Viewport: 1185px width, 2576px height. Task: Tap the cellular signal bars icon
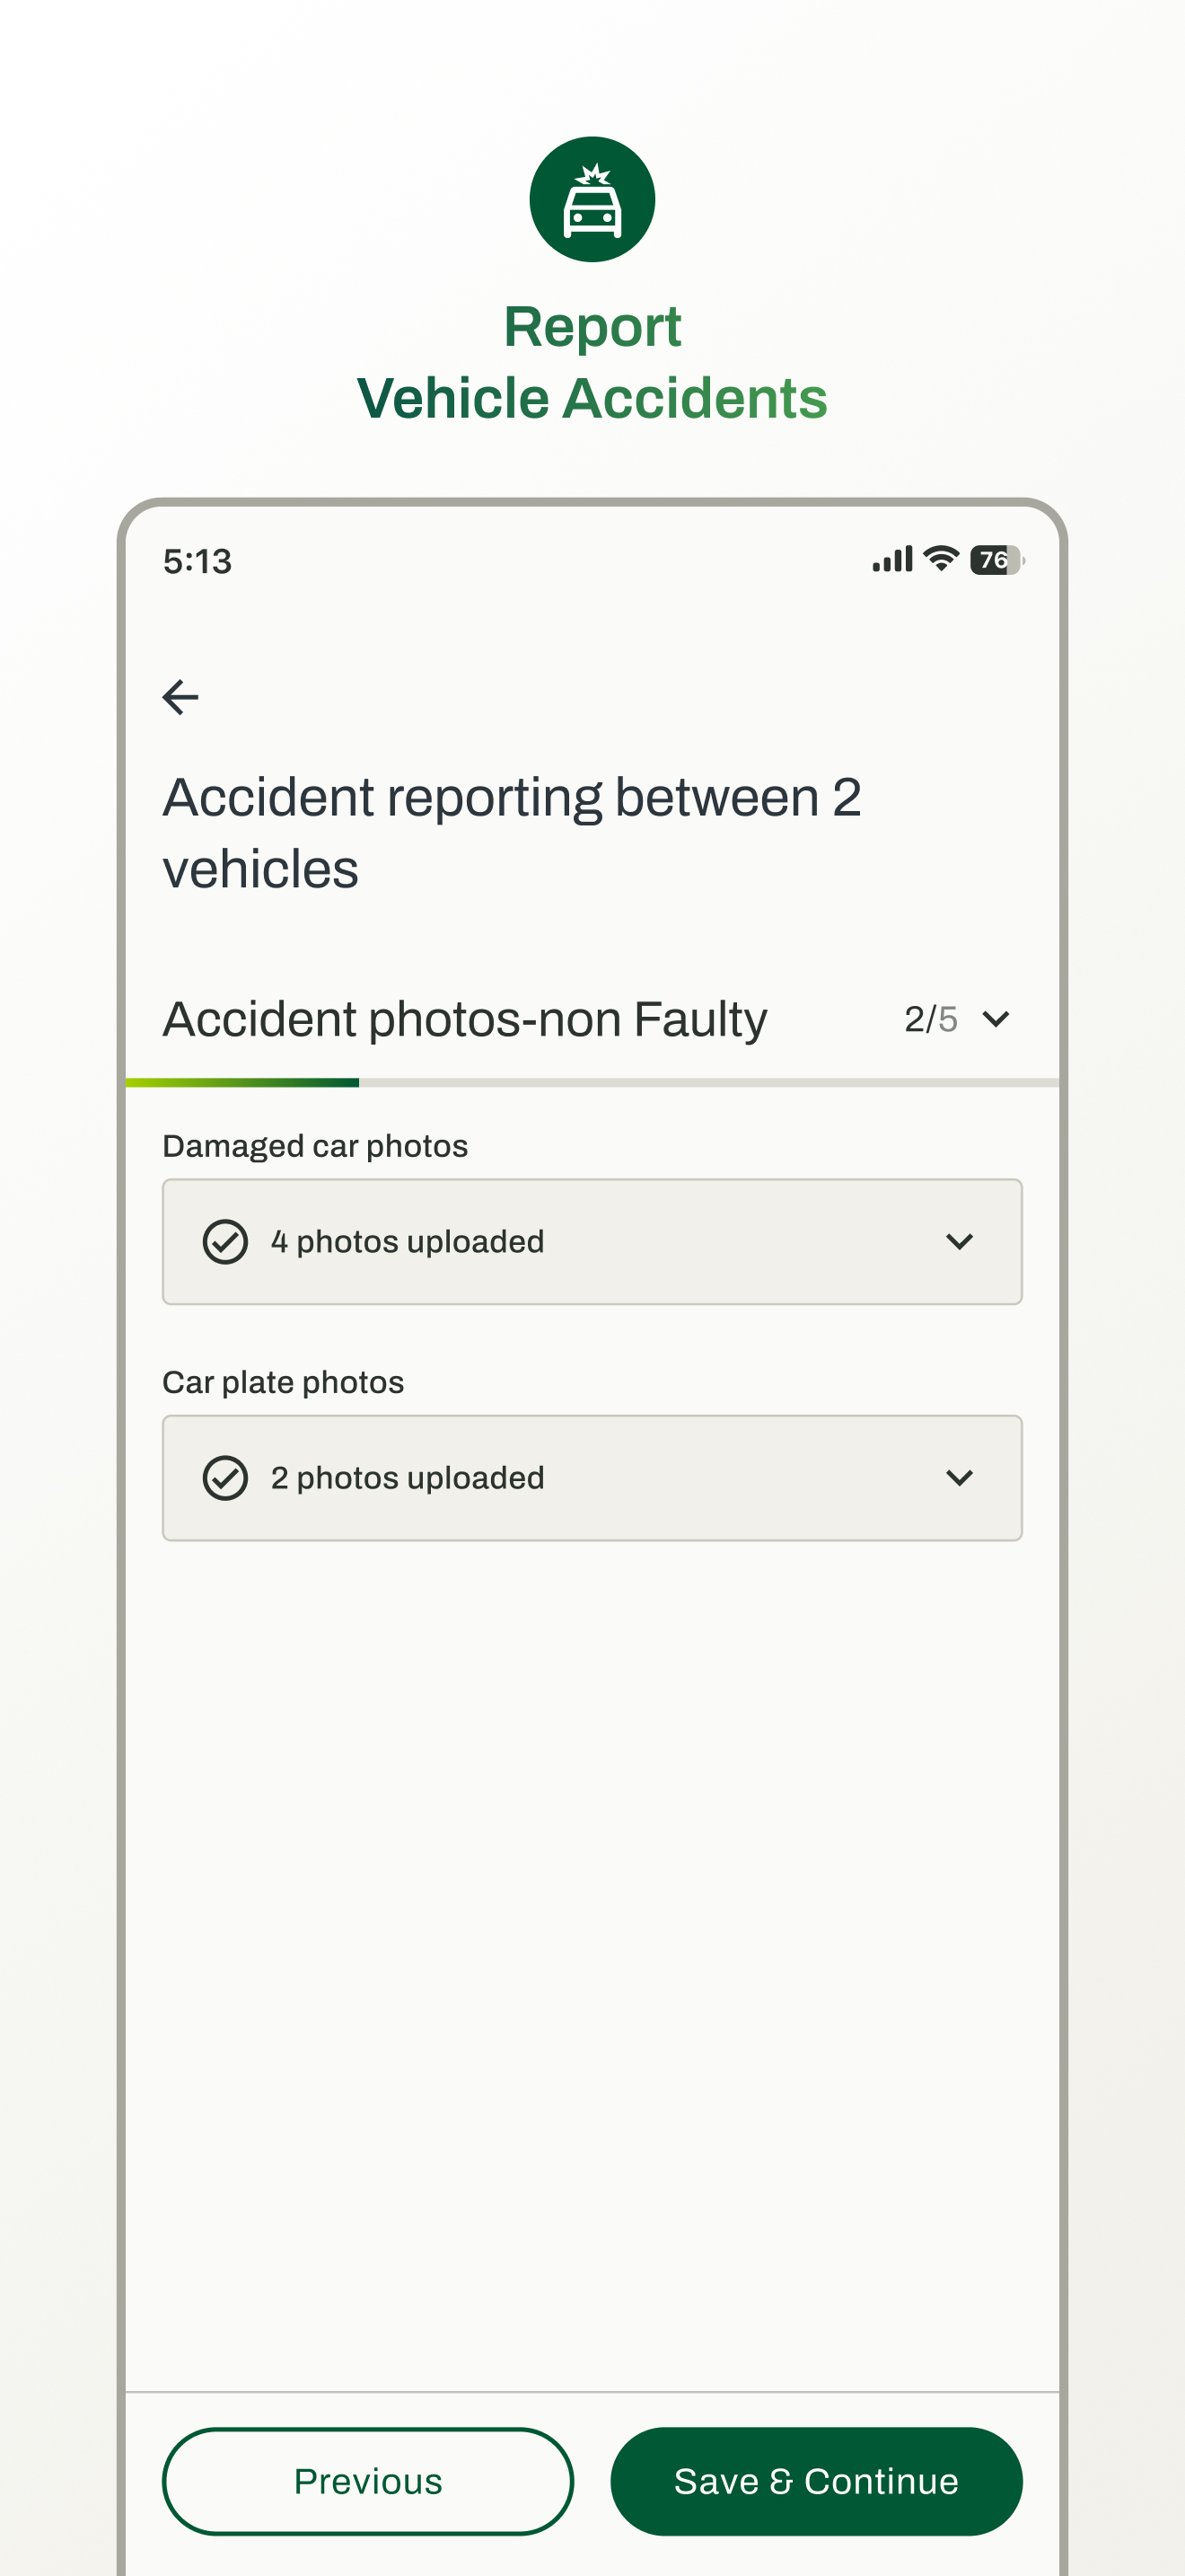pyautogui.click(x=892, y=559)
